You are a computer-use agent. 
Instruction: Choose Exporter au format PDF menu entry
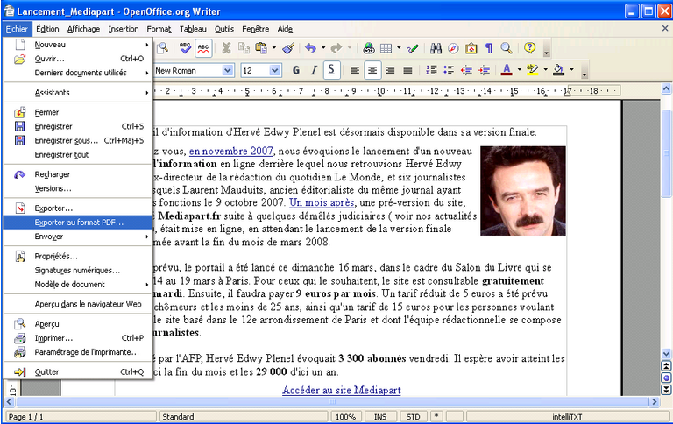(x=78, y=223)
